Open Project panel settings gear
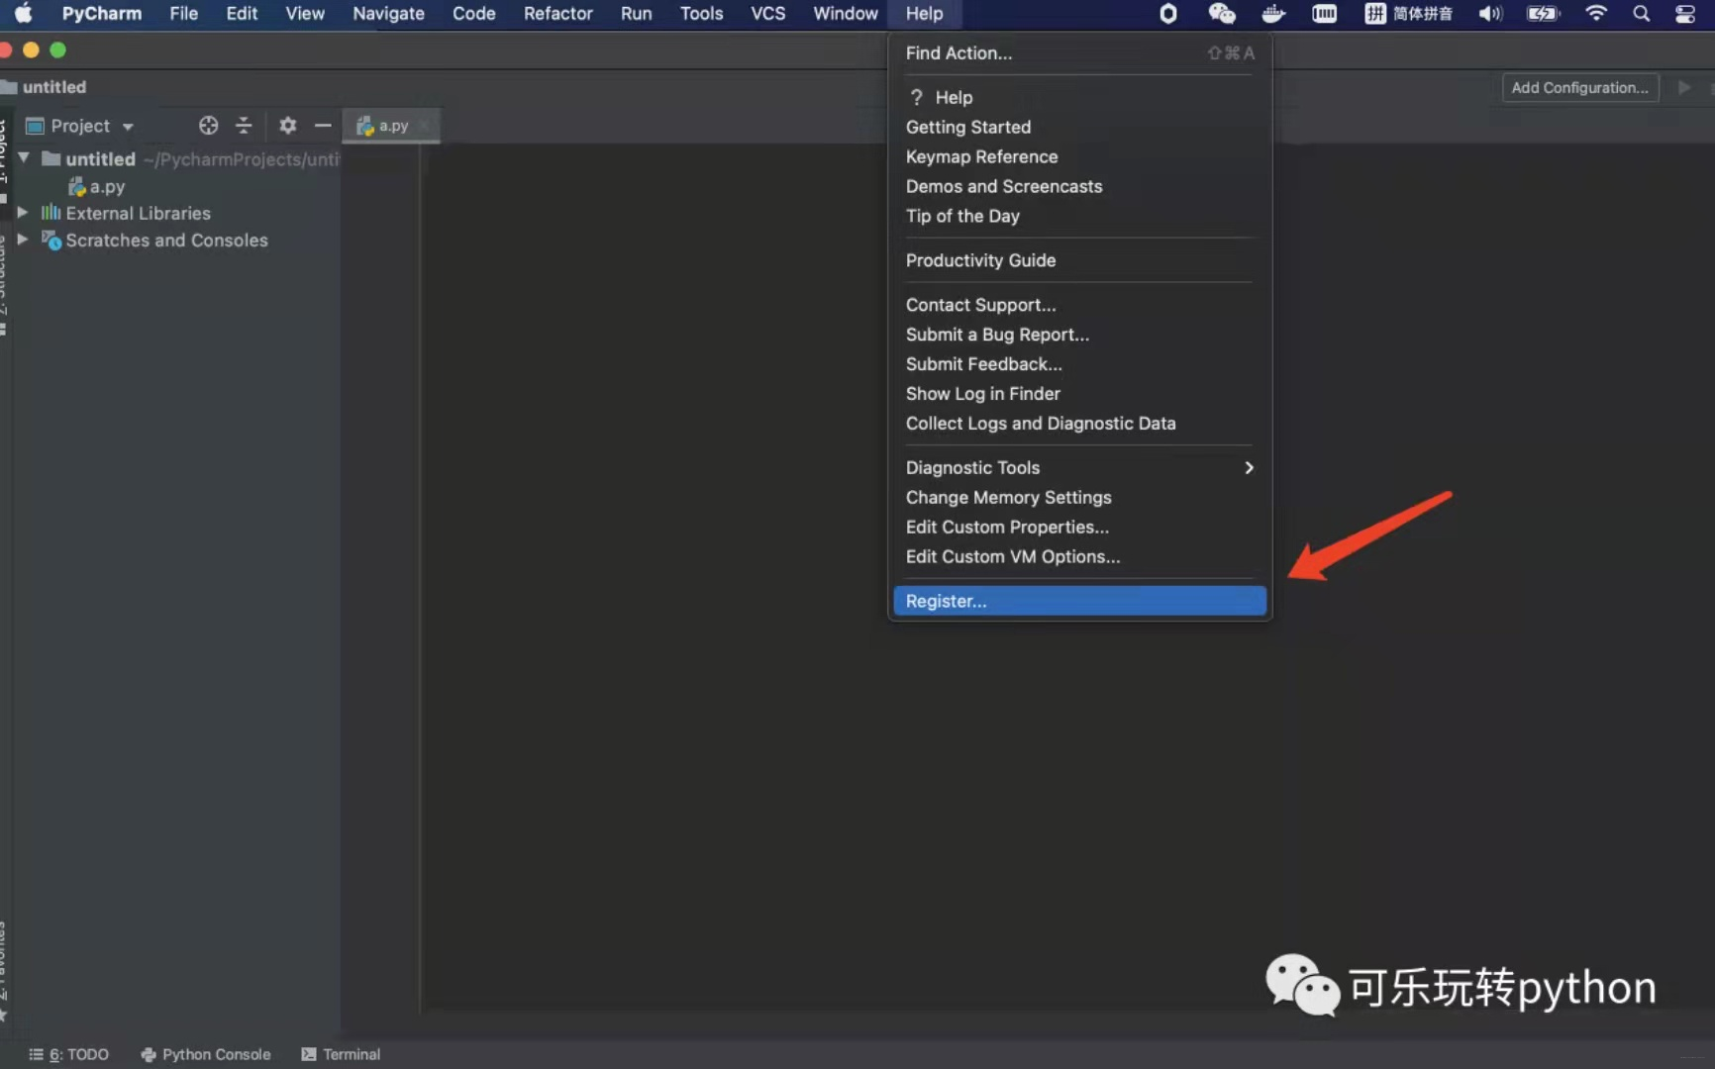This screenshot has width=1715, height=1069. point(287,126)
